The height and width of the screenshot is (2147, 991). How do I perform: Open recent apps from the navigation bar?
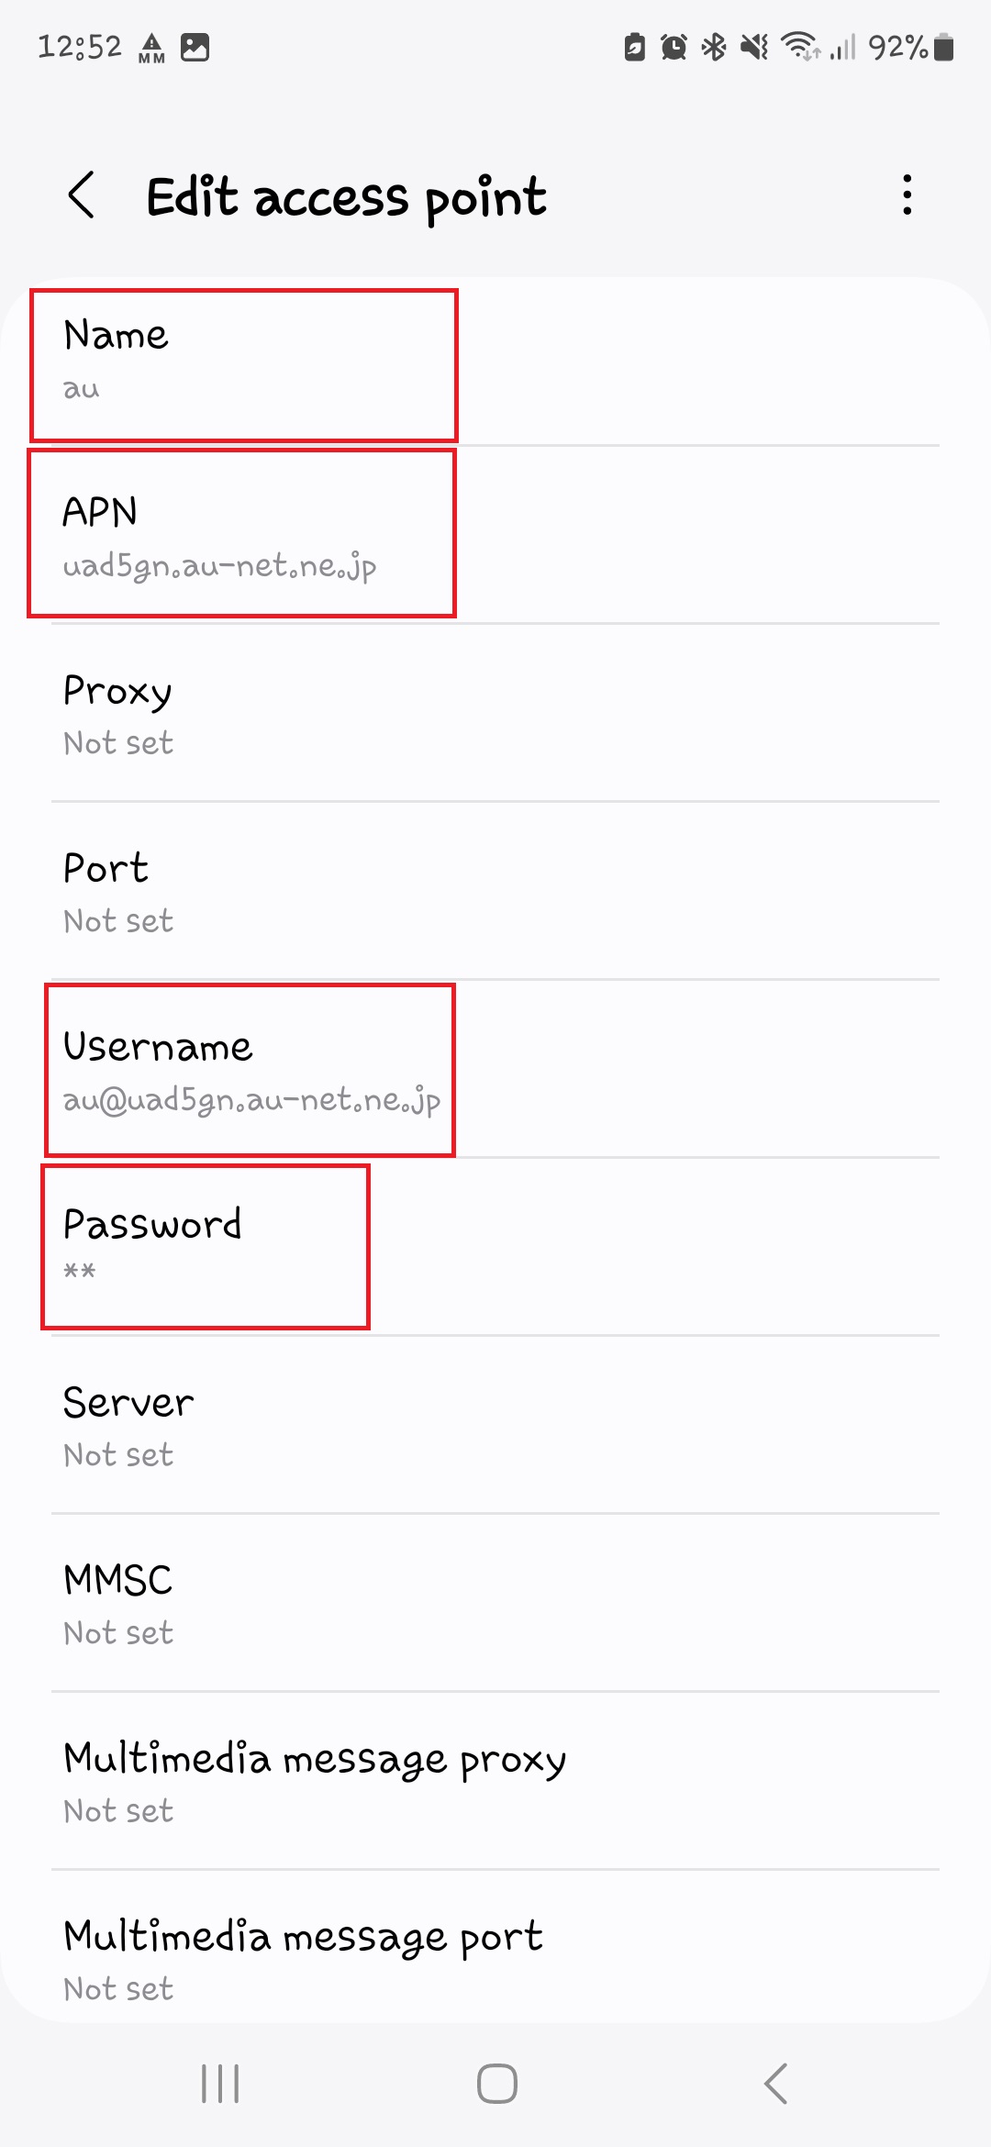point(220,2084)
